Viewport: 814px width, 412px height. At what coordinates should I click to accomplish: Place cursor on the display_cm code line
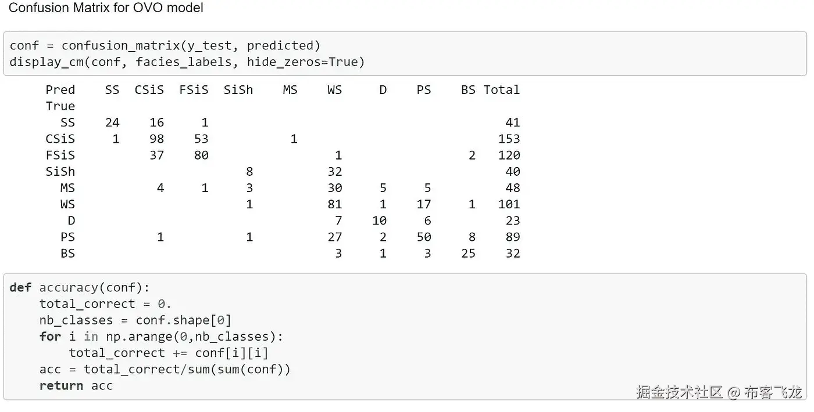(187, 62)
